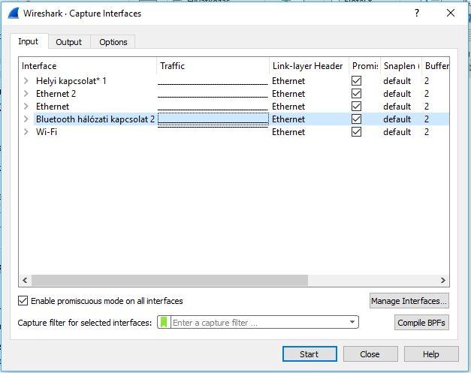The height and width of the screenshot is (373, 471).
Task: Select the Wi-Fi interface row
Action: 234,132
